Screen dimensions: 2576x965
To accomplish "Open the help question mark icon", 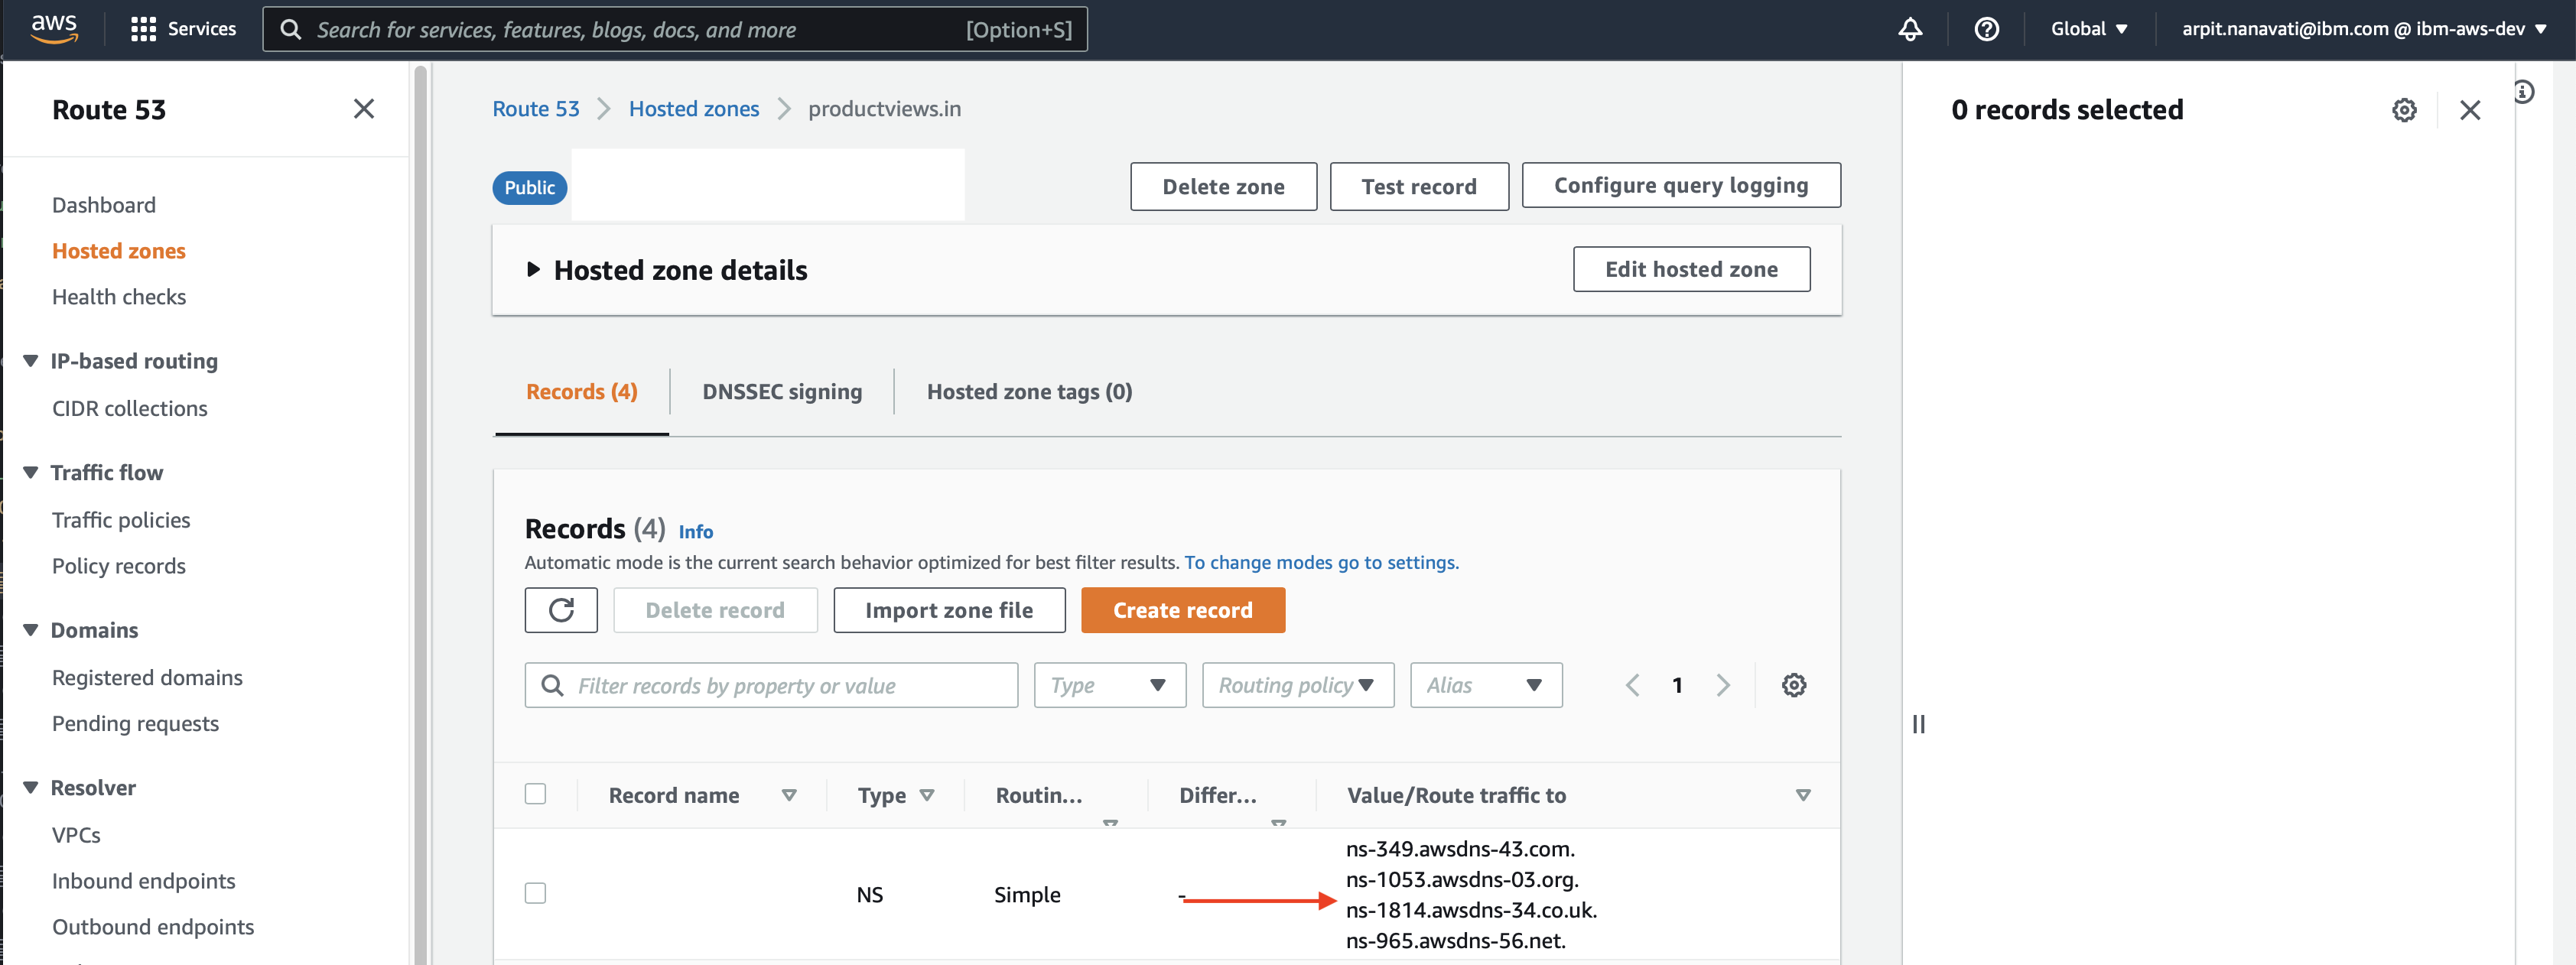I will 1986,29.
